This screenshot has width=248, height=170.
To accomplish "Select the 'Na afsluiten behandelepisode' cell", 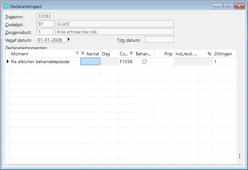I will tap(45, 62).
